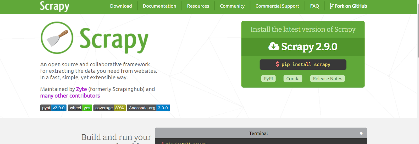Open the Community nav link
This screenshot has height=144, width=419.
click(x=232, y=6)
